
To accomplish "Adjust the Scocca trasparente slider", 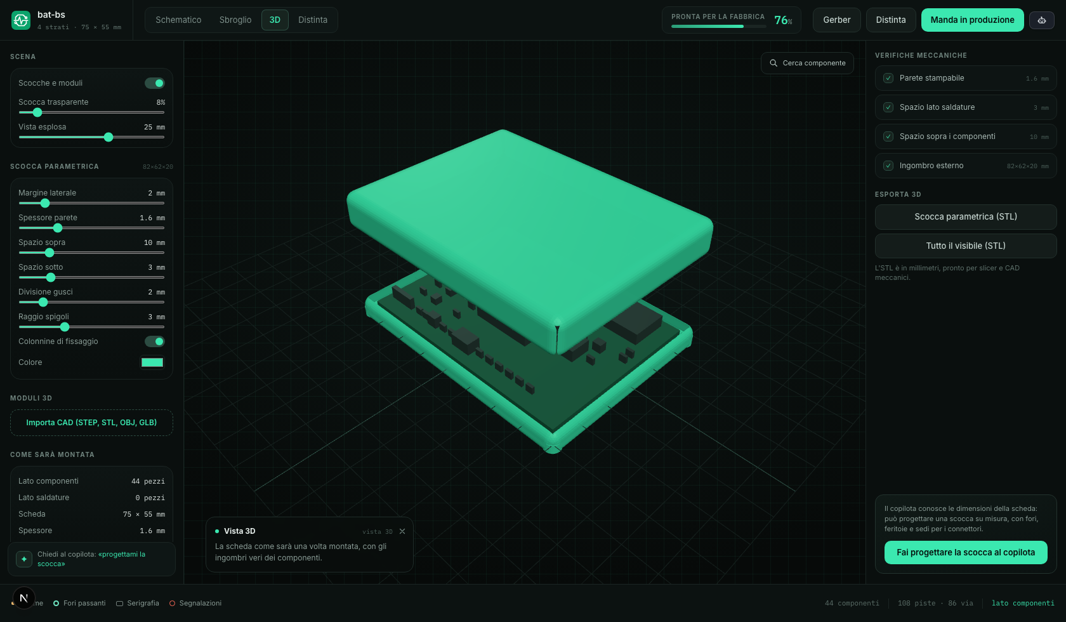I will tap(91, 112).
